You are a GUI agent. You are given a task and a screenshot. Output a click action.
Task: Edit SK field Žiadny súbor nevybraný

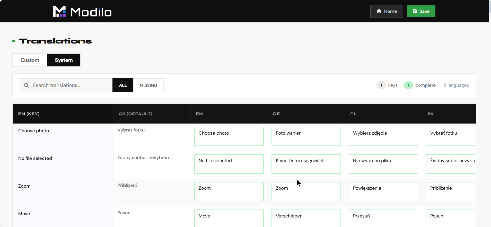(x=451, y=164)
